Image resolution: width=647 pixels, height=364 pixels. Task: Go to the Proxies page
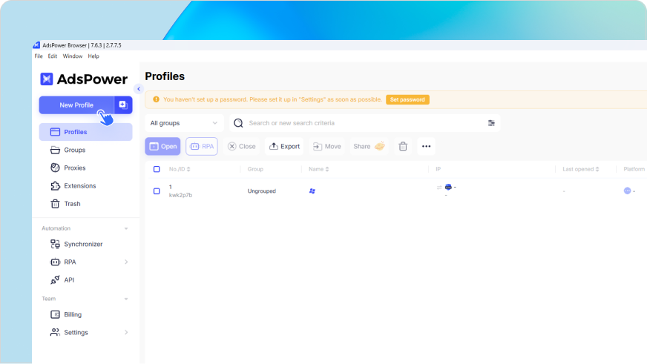click(x=86, y=168)
